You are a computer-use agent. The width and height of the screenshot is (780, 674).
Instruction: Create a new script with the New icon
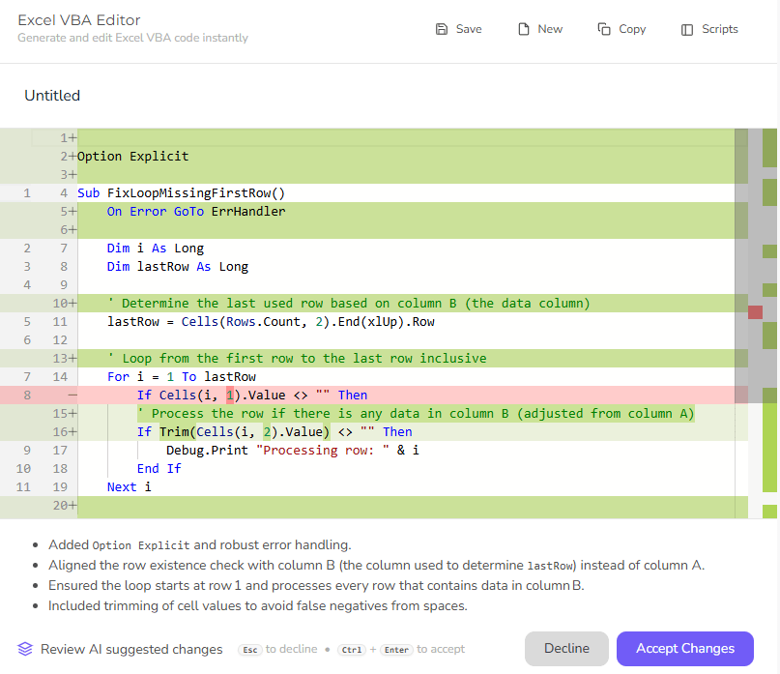pos(539,29)
